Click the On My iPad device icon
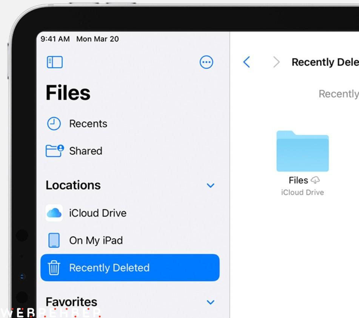Image resolution: width=359 pixels, height=318 pixels. (x=54, y=240)
